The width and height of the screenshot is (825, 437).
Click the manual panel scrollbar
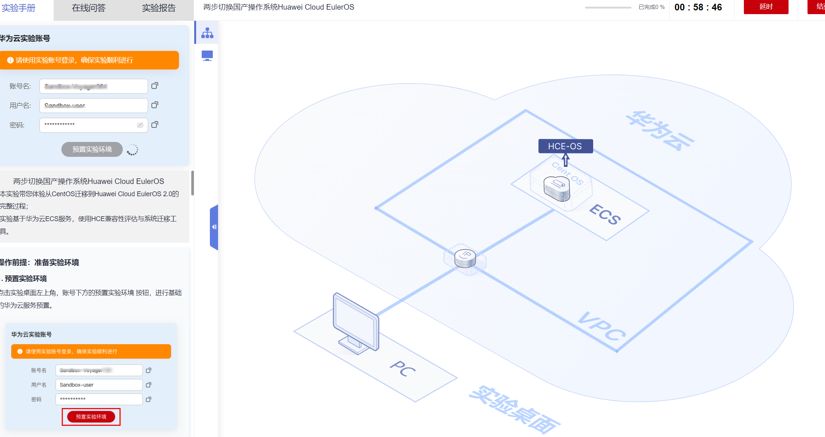click(x=192, y=183)
